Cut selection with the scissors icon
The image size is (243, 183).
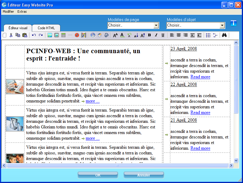pos(11,35)
